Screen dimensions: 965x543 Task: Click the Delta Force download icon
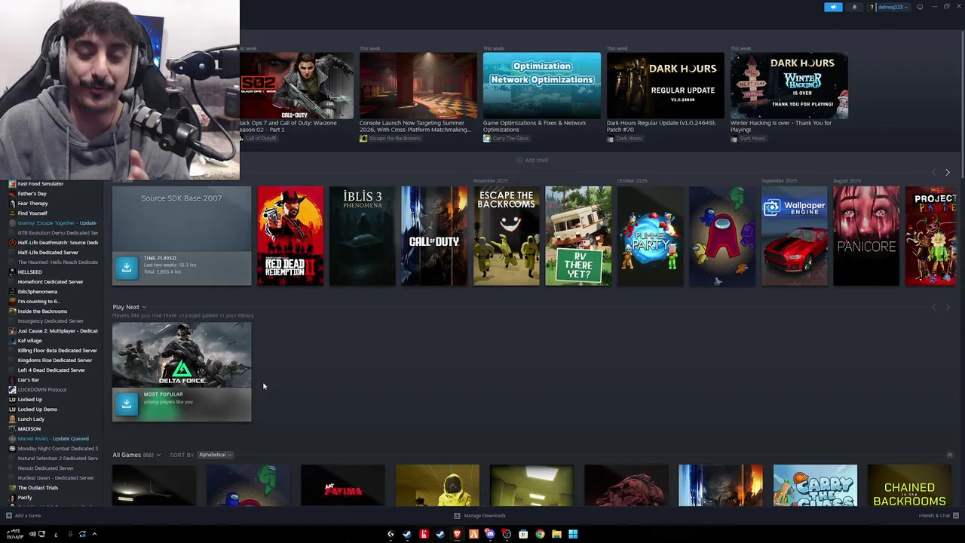[127, 403]
